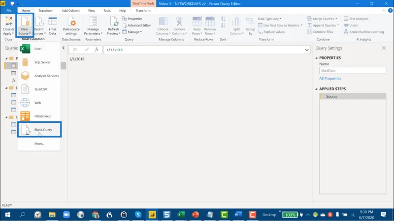
Task: Click Keep Rows icon
Action: 197,22
